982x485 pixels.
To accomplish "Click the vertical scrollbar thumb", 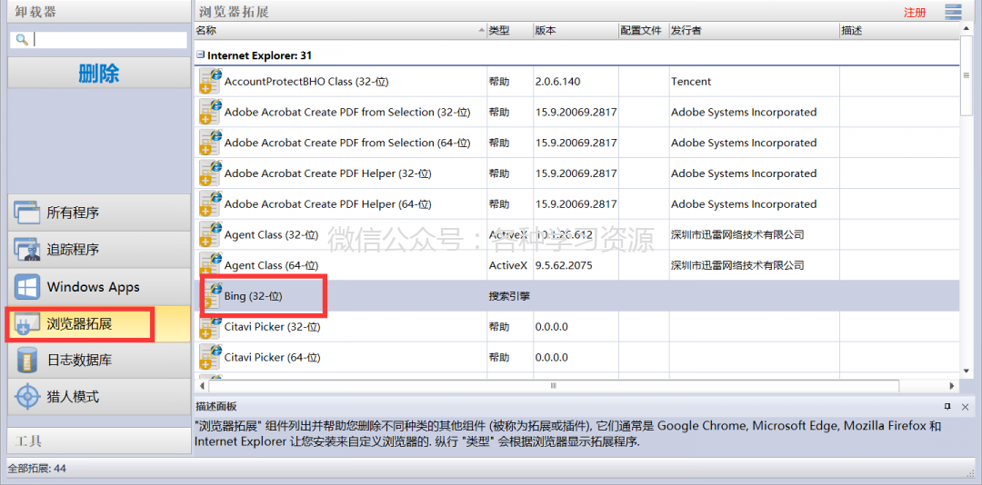I will 966,75.
